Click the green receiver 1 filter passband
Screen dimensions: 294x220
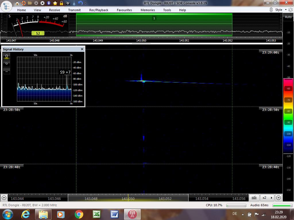(x=154, y=25)
